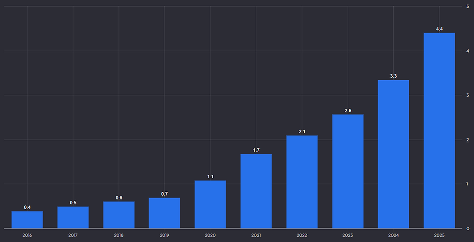Select the 2020 bar

(210, 204)
